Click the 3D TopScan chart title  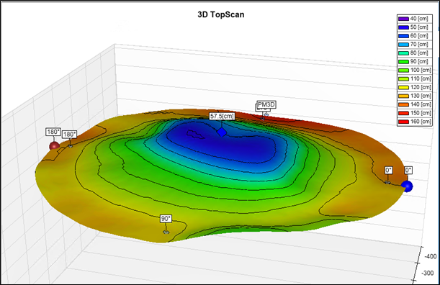click(221, 14)
